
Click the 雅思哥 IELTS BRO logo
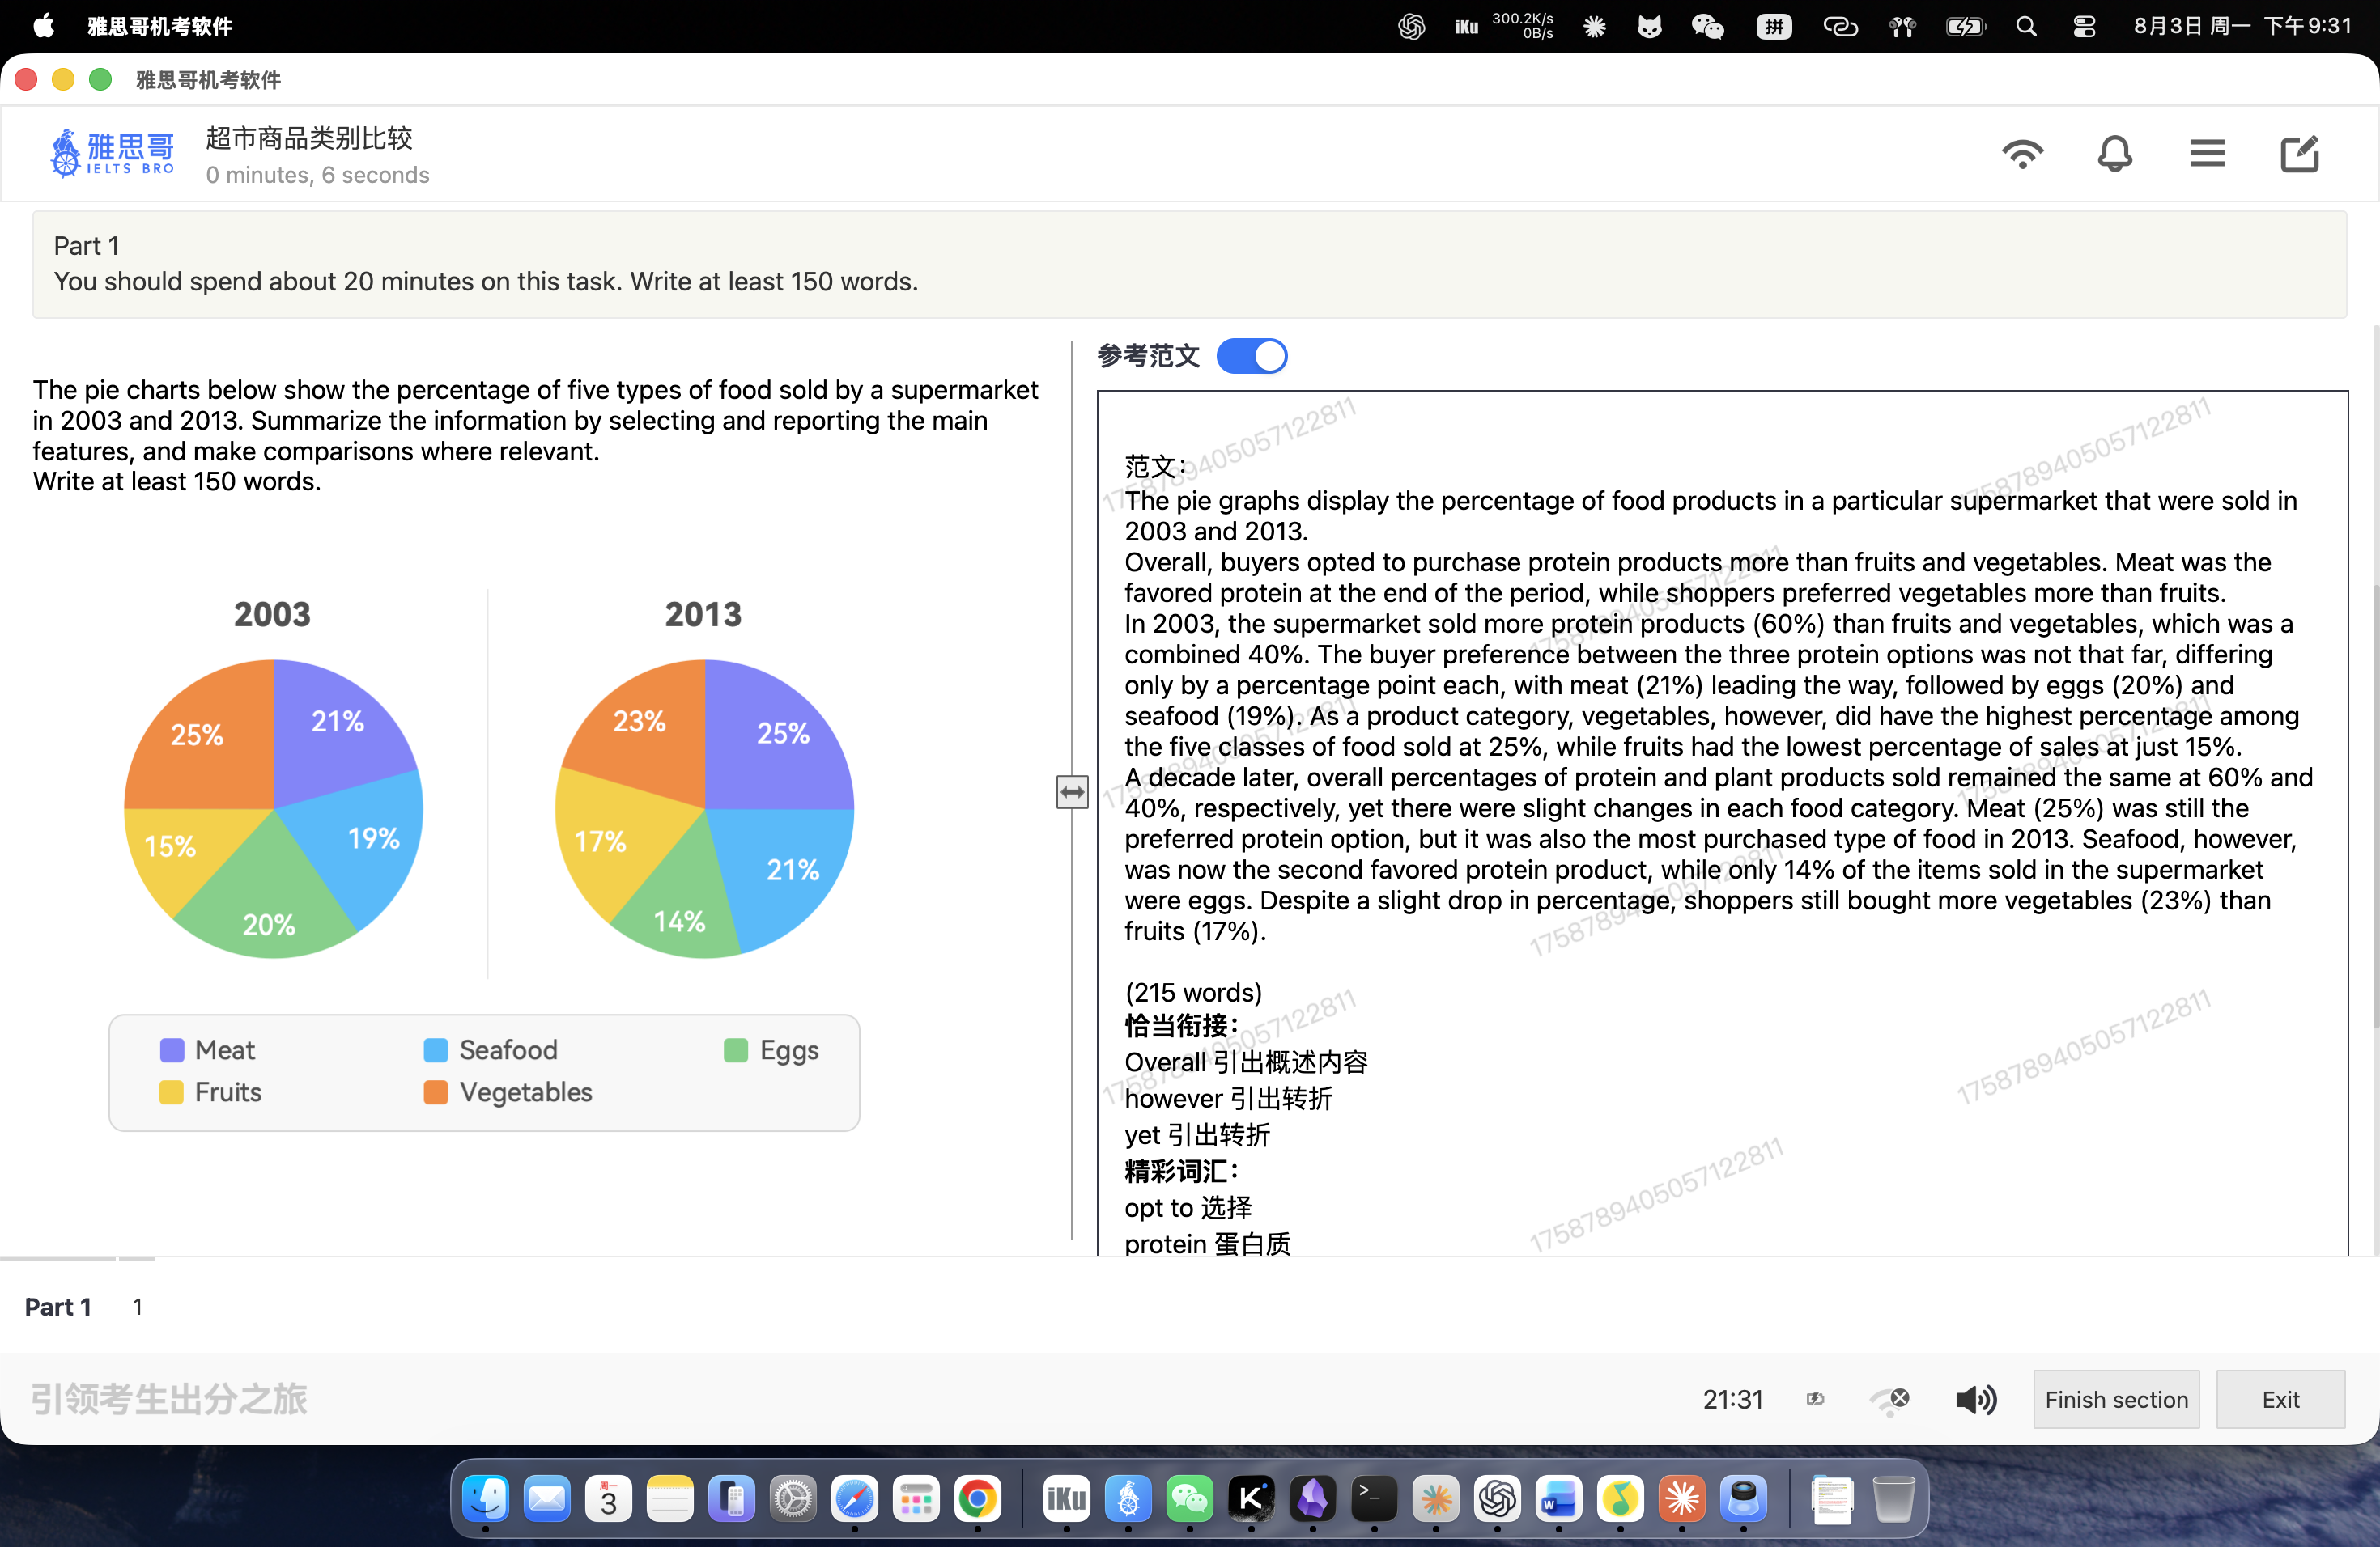click(x=112, y=153)
